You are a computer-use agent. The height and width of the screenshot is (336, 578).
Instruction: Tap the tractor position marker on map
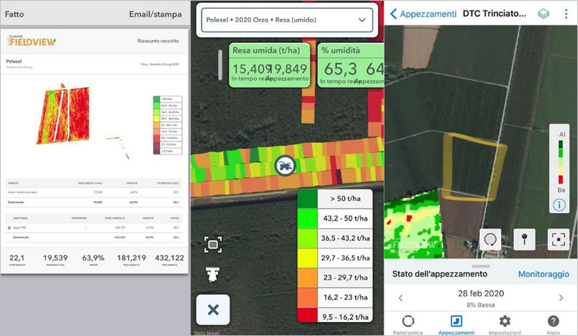coord(285,166)
